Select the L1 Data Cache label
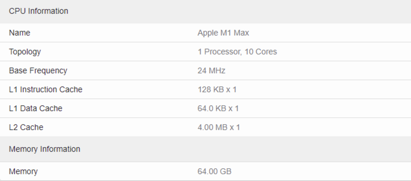 pos(36,108)
